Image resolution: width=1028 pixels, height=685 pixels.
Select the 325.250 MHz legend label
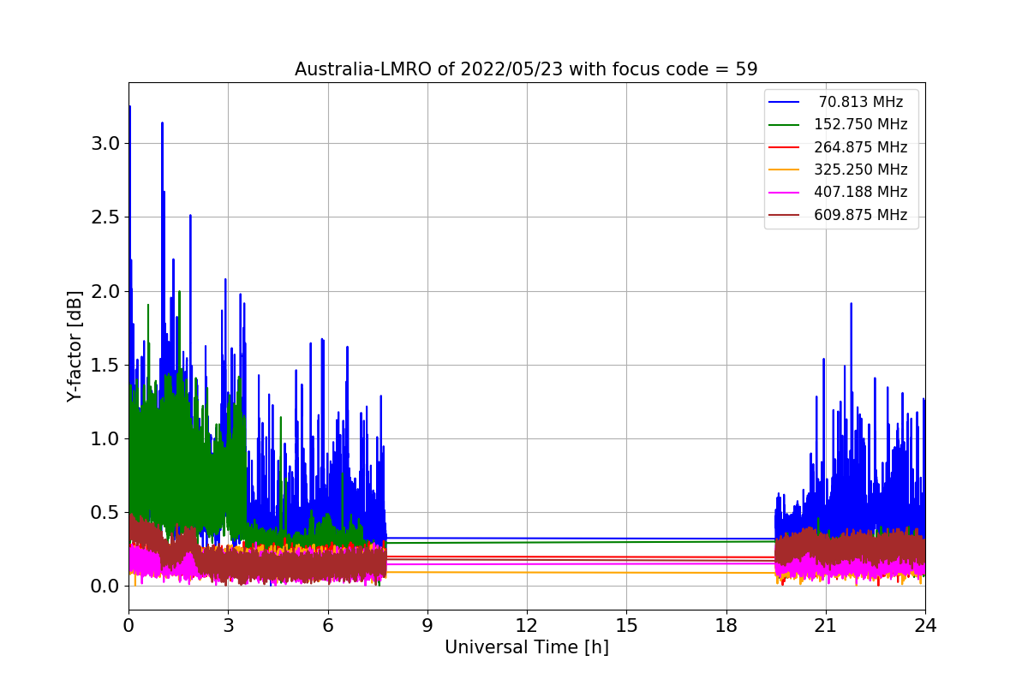point(861,170)
